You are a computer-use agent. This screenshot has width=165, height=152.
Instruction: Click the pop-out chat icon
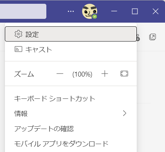[153, 37]
